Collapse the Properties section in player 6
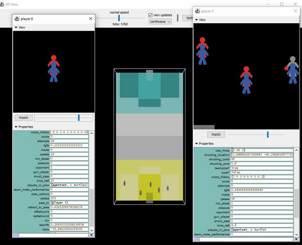Image resolution: width=302 pixels, height=245 pixels. 16,127
